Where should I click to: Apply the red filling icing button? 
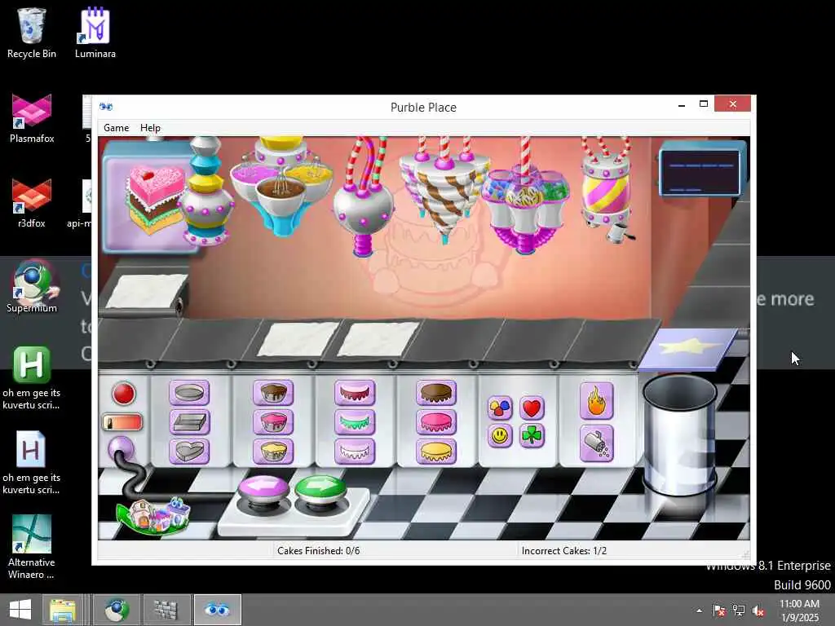click(x=355, y=394)
